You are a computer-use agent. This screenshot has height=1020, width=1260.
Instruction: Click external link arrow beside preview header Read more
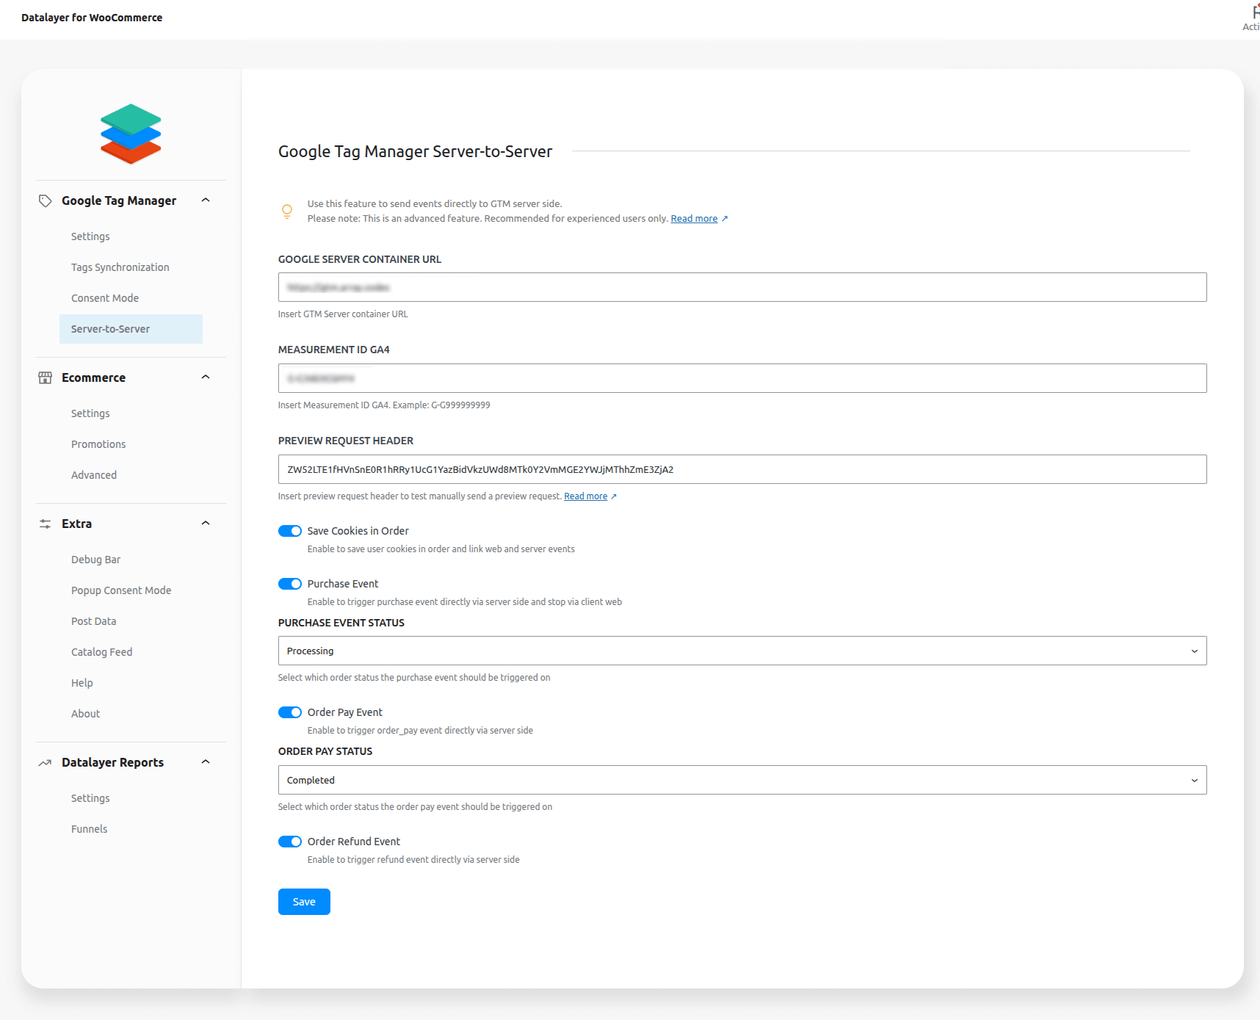pyautogui.click(x=614, y=496)
